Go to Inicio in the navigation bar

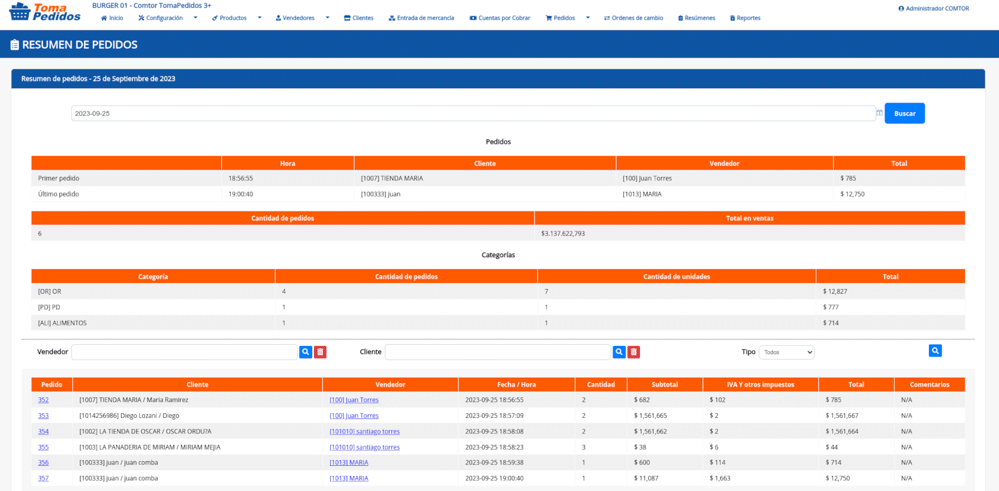112,18
